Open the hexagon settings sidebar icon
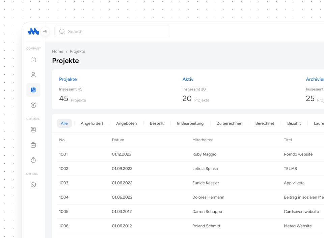324x238 pixels. (x=33, y=185)
